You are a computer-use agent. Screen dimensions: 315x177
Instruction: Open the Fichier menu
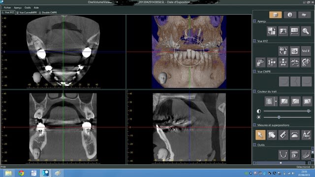click(x=7, y=8)
